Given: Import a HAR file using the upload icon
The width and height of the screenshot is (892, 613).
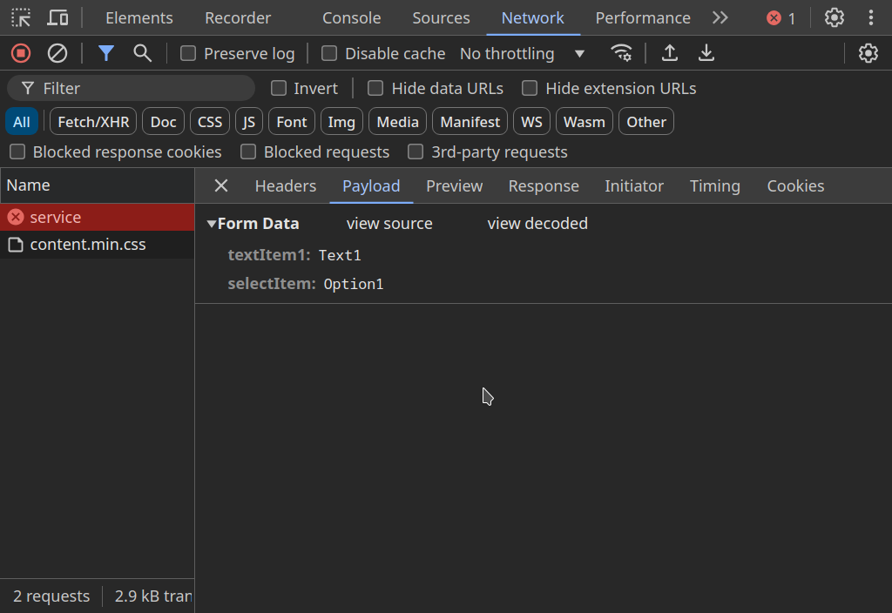Looking at the screenshot, I should [669, 53].
